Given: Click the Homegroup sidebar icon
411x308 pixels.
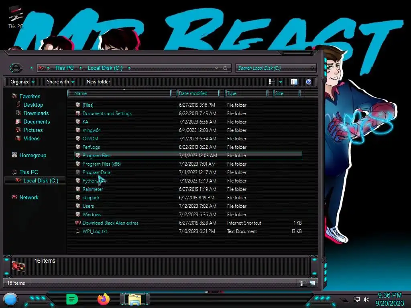Looking at the screenshot, I should pyautogui.click(x=14, y=155).
